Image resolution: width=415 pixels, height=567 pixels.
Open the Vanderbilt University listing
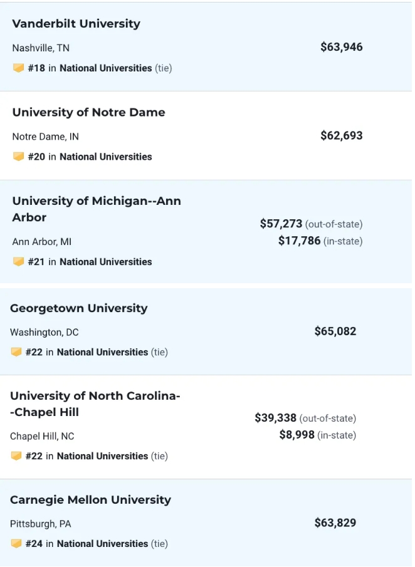[x=76, y=24]
